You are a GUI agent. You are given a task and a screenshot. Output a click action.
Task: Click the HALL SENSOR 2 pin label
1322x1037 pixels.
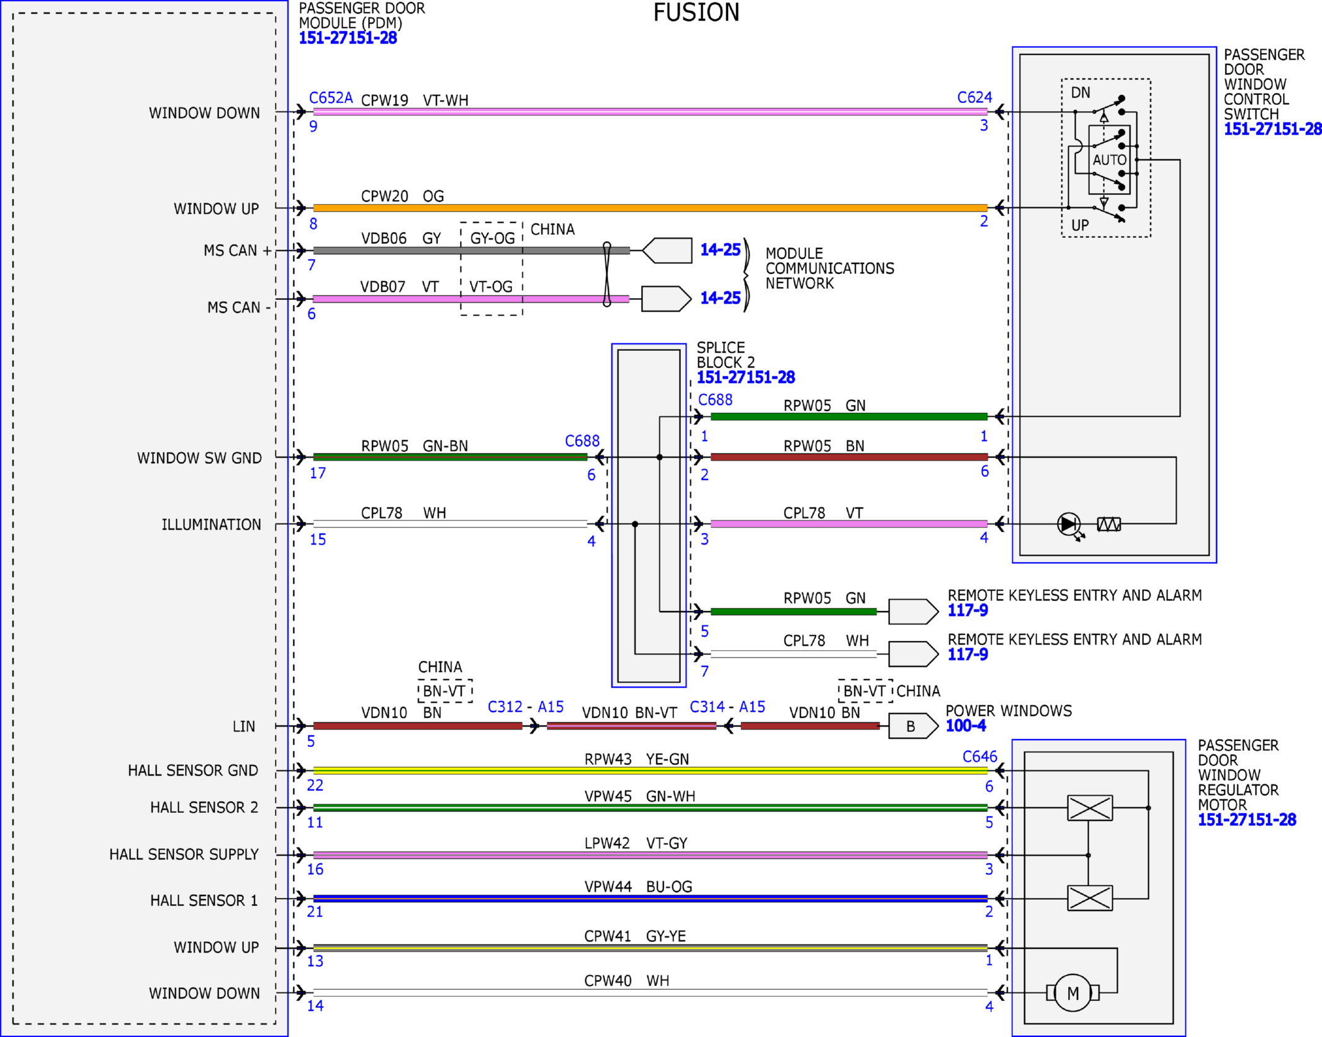pos(204,808)
